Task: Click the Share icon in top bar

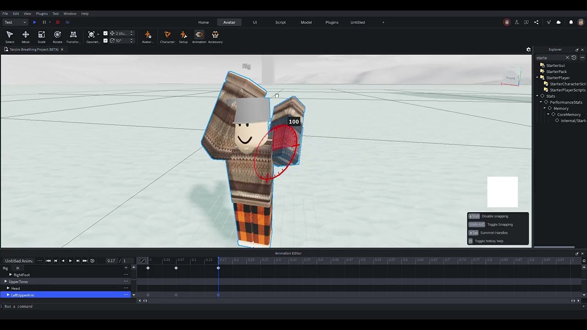Action: click(x=536, y=22)
